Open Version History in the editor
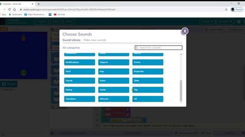 (215, 30)
